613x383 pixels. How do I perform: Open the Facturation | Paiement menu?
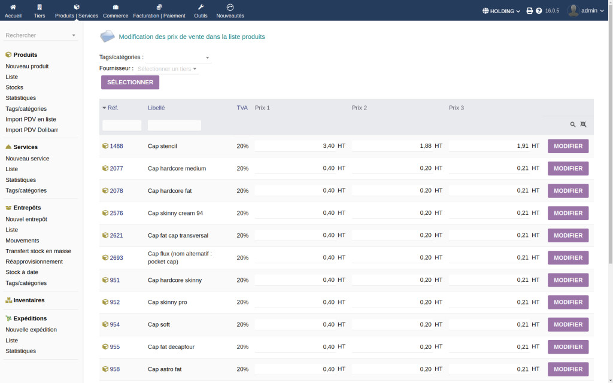click(159, 7)
